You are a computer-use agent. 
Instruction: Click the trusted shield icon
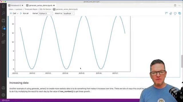(175, 13)
